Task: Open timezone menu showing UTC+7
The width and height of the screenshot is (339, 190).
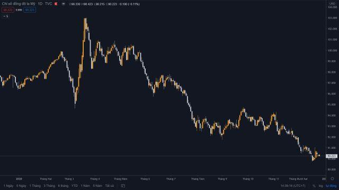Action: 293,186
